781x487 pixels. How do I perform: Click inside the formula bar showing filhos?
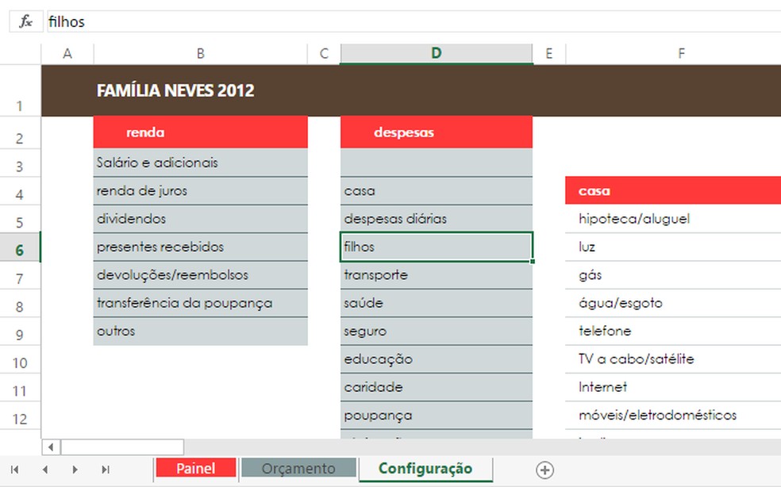tap(159, 21)
